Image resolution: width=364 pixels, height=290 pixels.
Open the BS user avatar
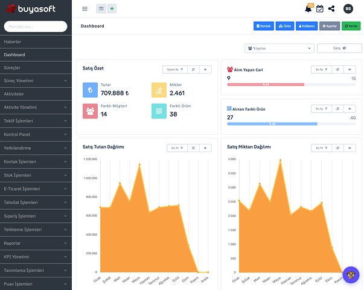pos(348,9)
